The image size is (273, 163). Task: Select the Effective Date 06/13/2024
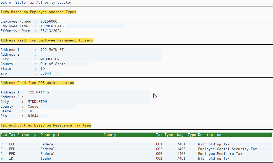coord(52,31)
